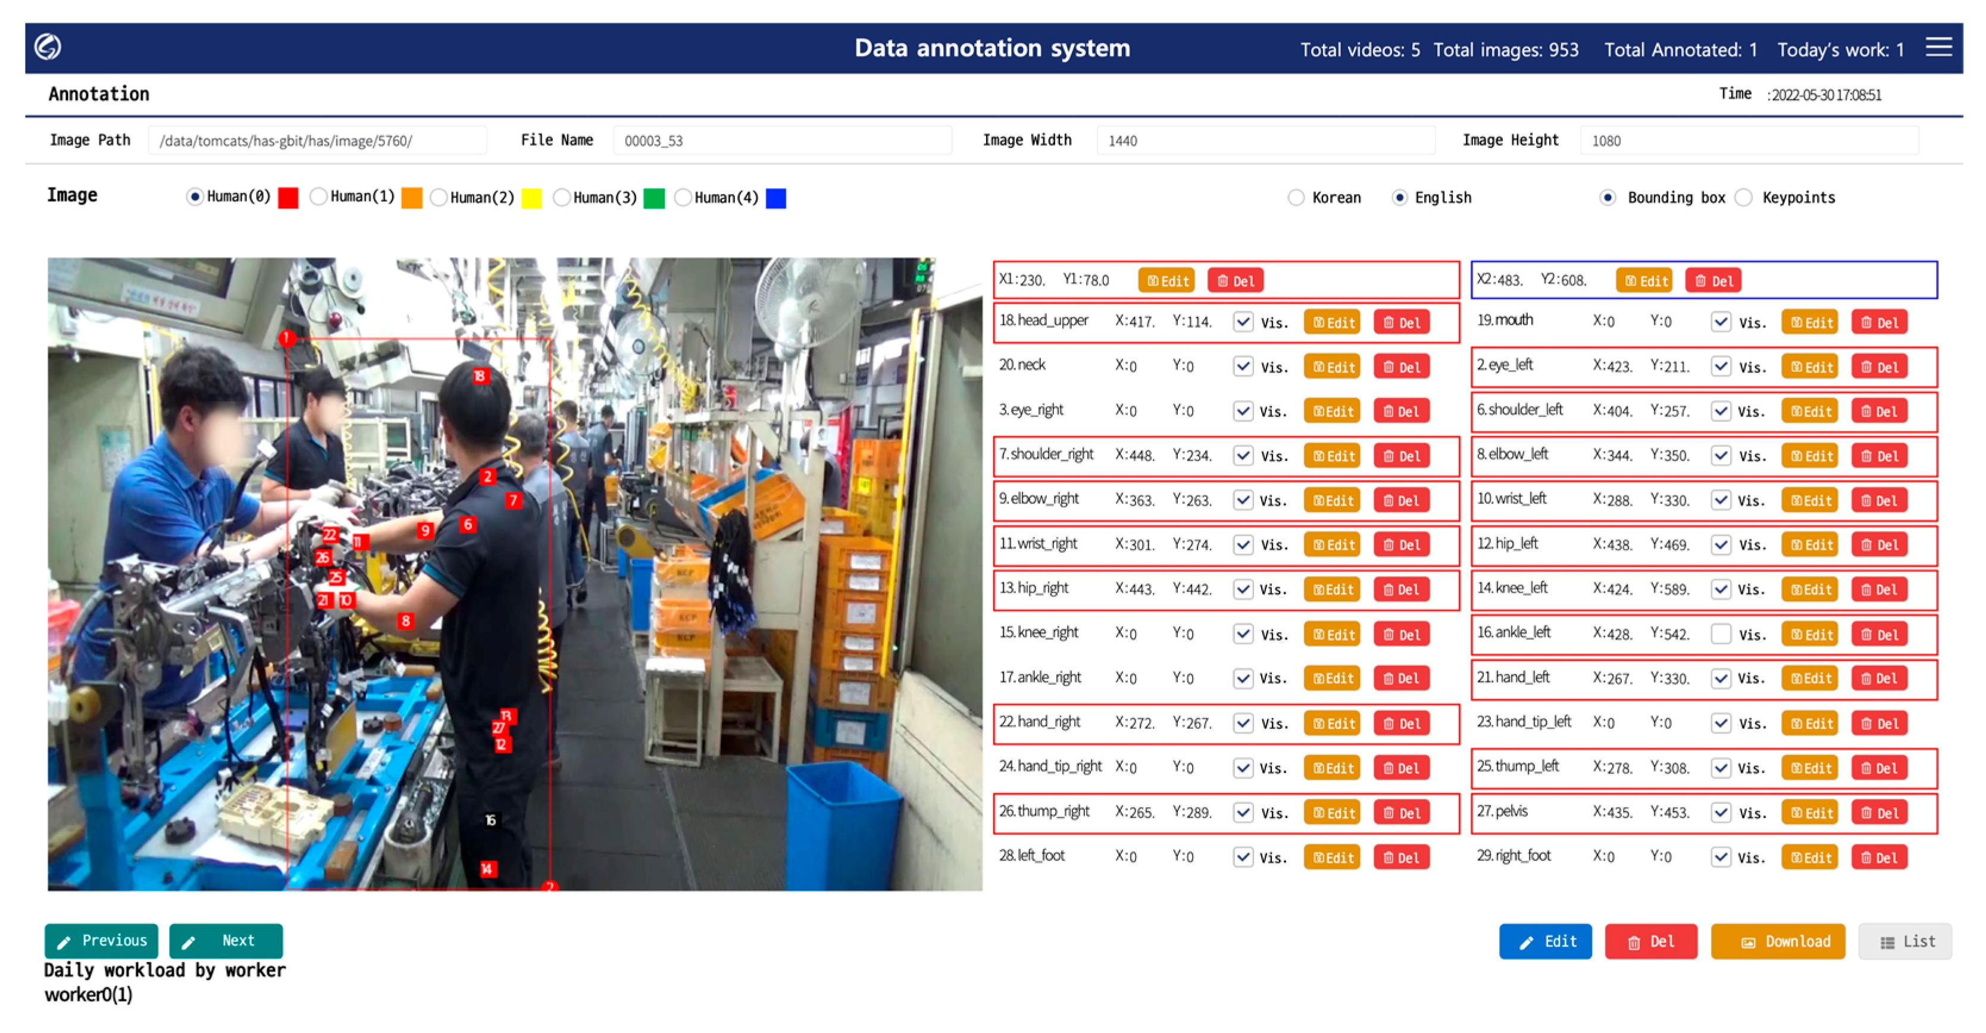Select Human(2) radio button
Screen dimensions: 1986x1033
pos(439,198)
